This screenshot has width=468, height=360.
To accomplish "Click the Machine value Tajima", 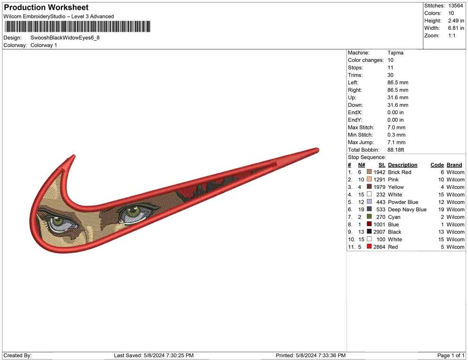I will click(x=396, y=53).
